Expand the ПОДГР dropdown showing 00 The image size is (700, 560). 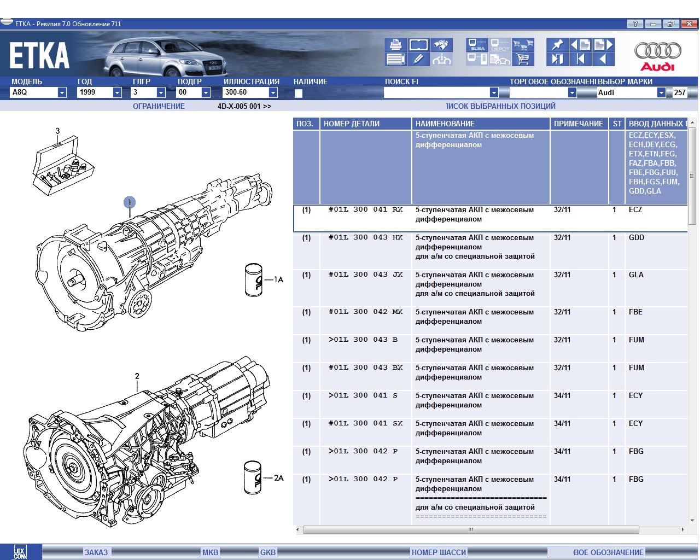(206, 92)
